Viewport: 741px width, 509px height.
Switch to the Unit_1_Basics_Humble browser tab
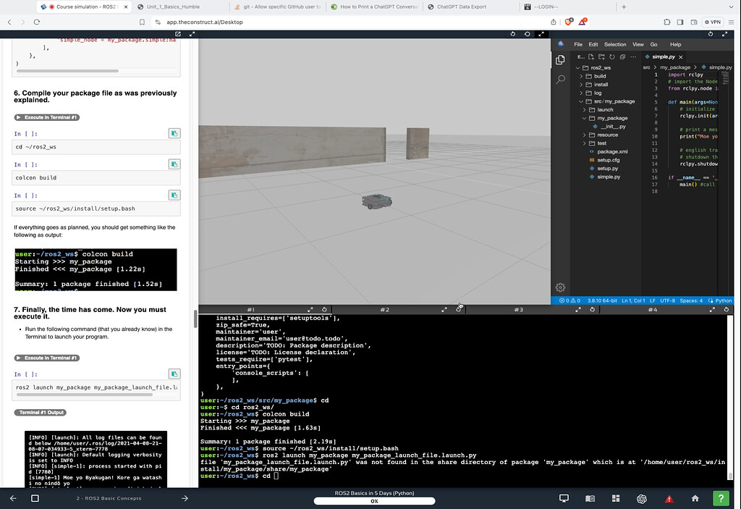(x=173, y=7)
